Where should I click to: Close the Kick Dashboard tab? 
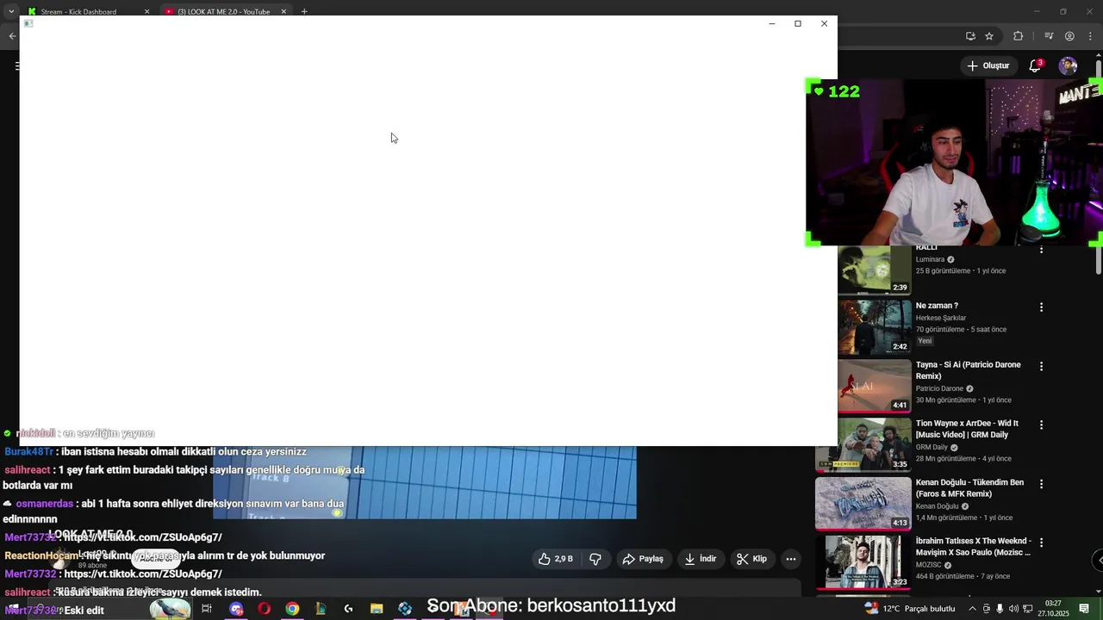pyautogui.click(x=146, y=11)
